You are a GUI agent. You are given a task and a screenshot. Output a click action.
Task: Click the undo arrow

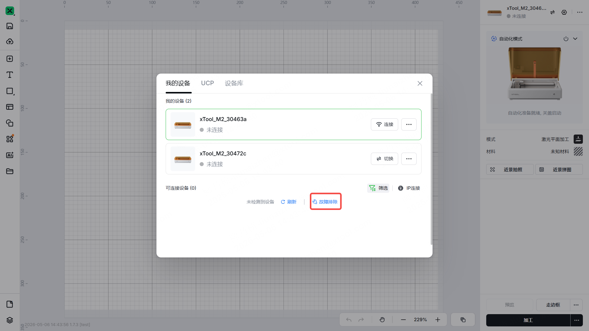[x=349, y=320]
